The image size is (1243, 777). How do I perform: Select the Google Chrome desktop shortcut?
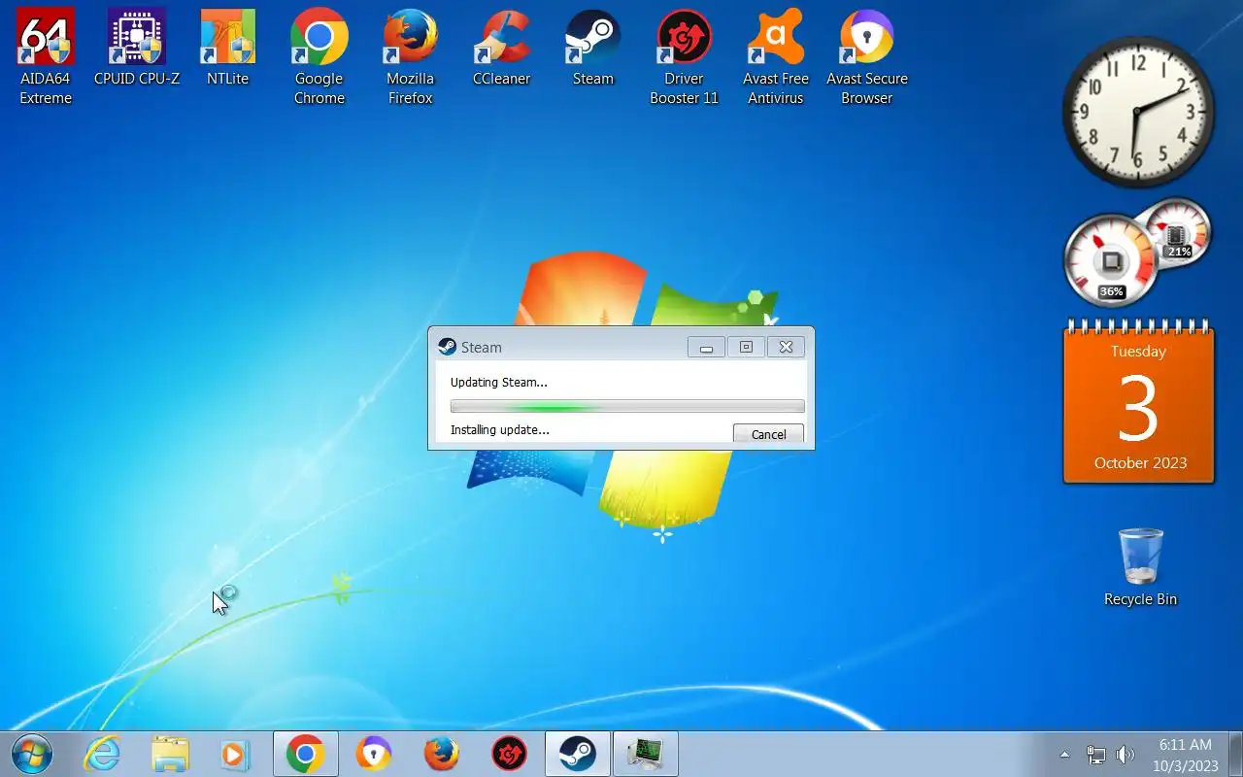click(319, 56)
